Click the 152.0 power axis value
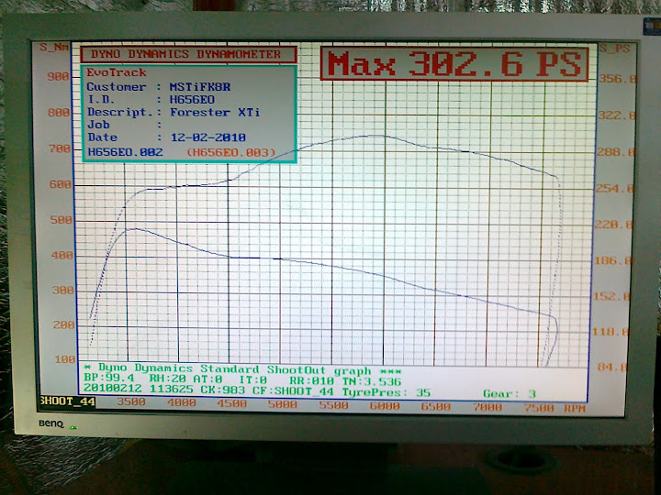Viewport: 661px width, 495px height. point(611,296)
